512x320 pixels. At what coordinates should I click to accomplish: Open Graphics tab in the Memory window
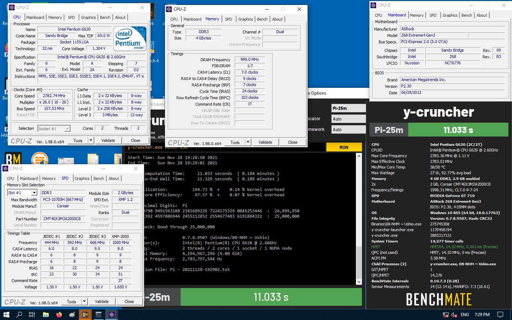coord(245,19)
